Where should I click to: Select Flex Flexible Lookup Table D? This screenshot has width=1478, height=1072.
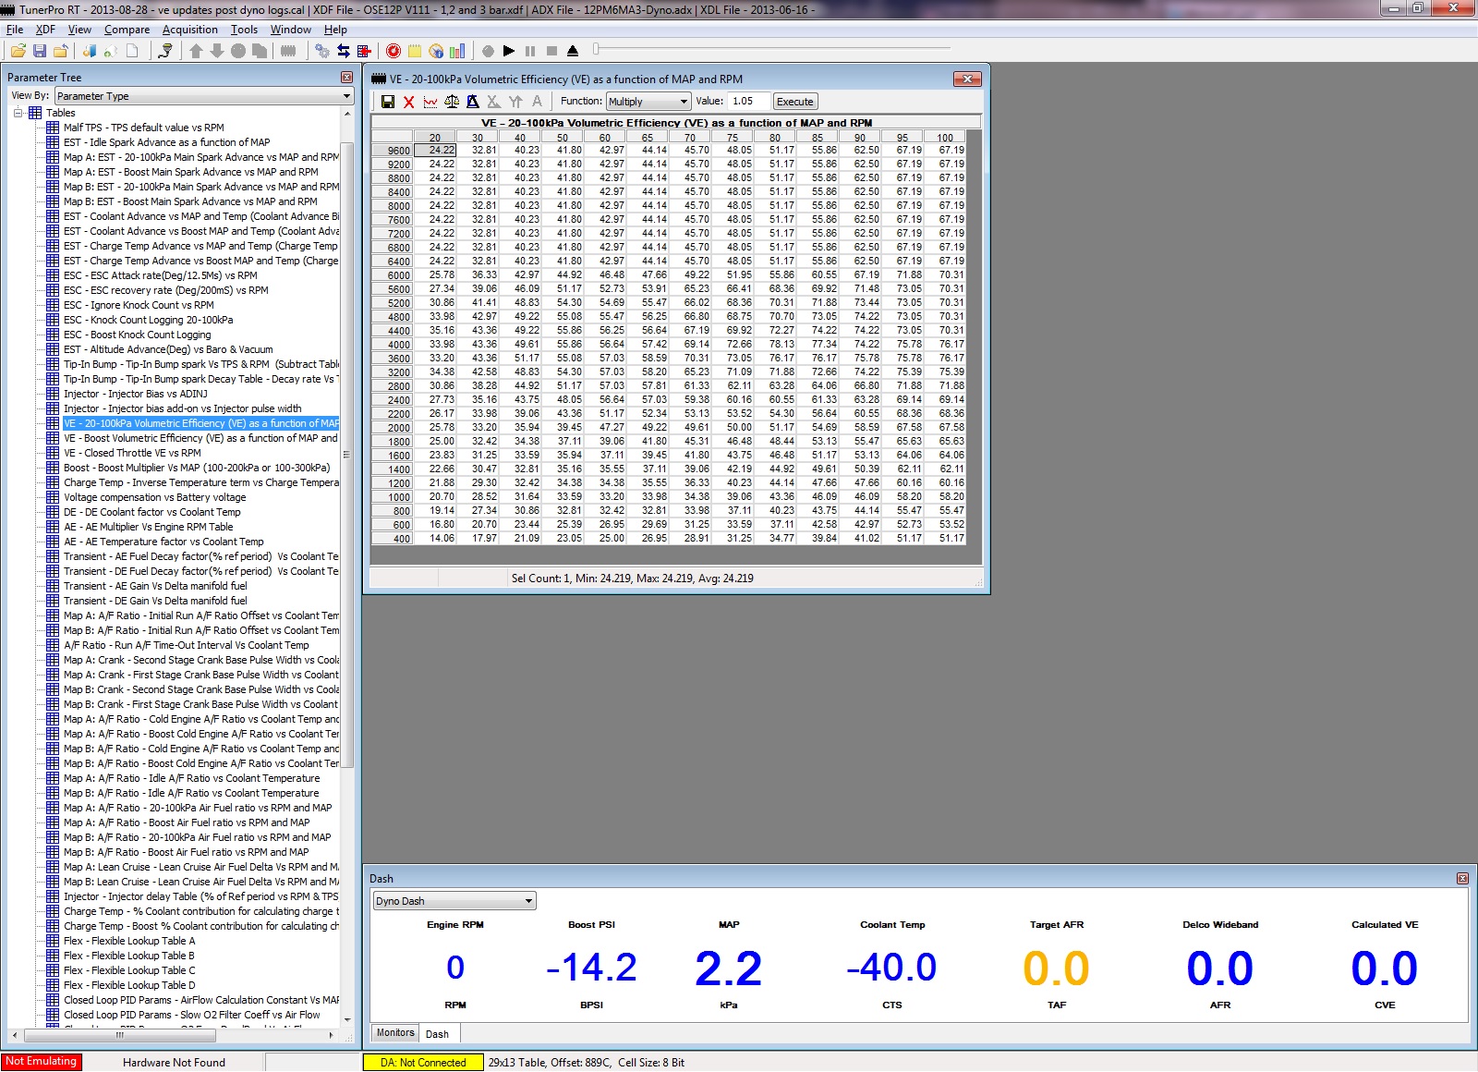129,985
